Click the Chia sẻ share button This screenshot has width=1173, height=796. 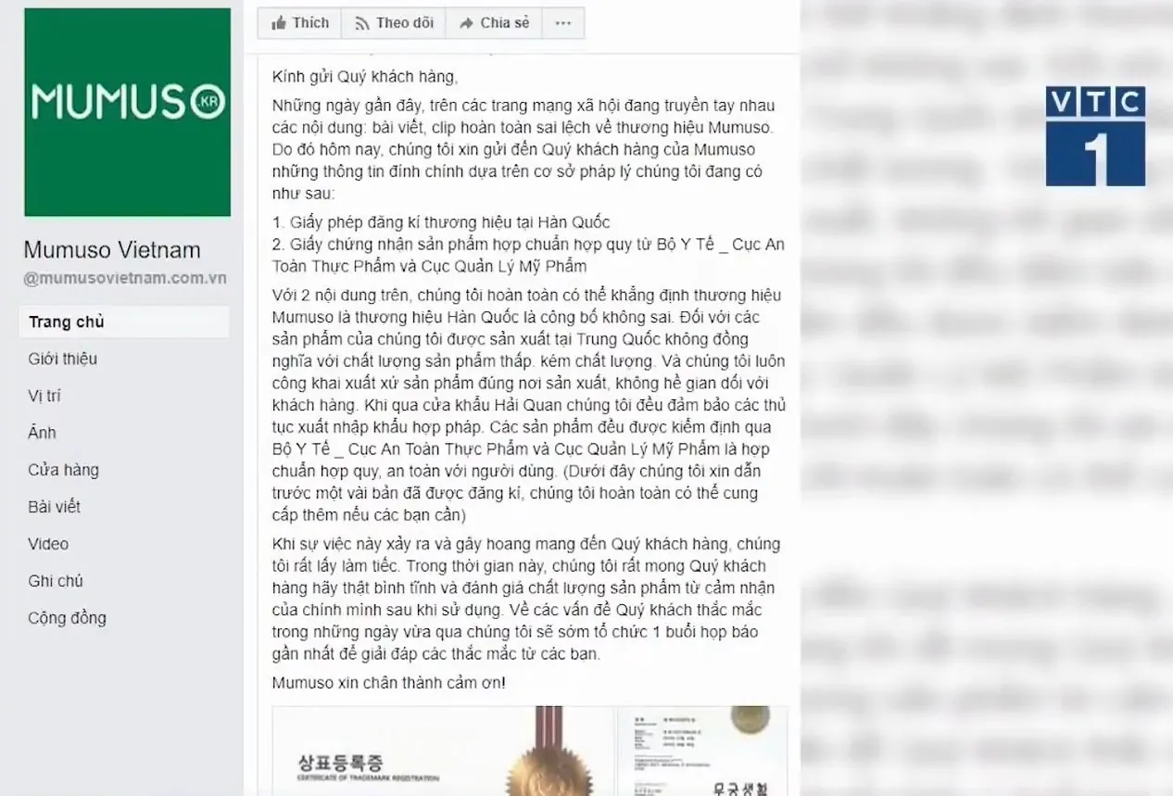[494, 23]
